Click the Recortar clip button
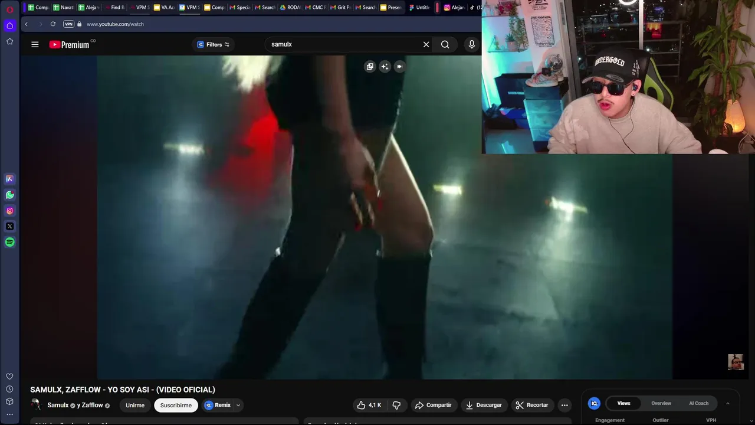Screen dimensions: 755x425 pyautogui.click(x=532, y=405)
